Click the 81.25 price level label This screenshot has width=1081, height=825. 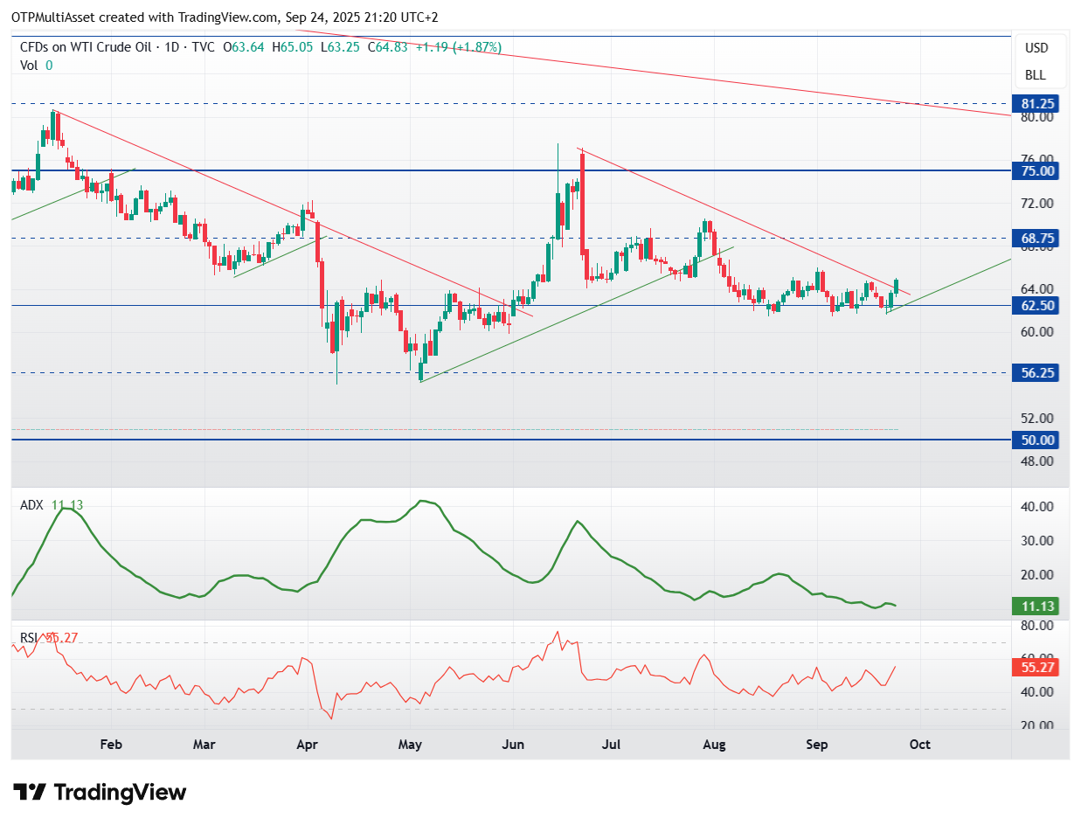(1036, 103)
